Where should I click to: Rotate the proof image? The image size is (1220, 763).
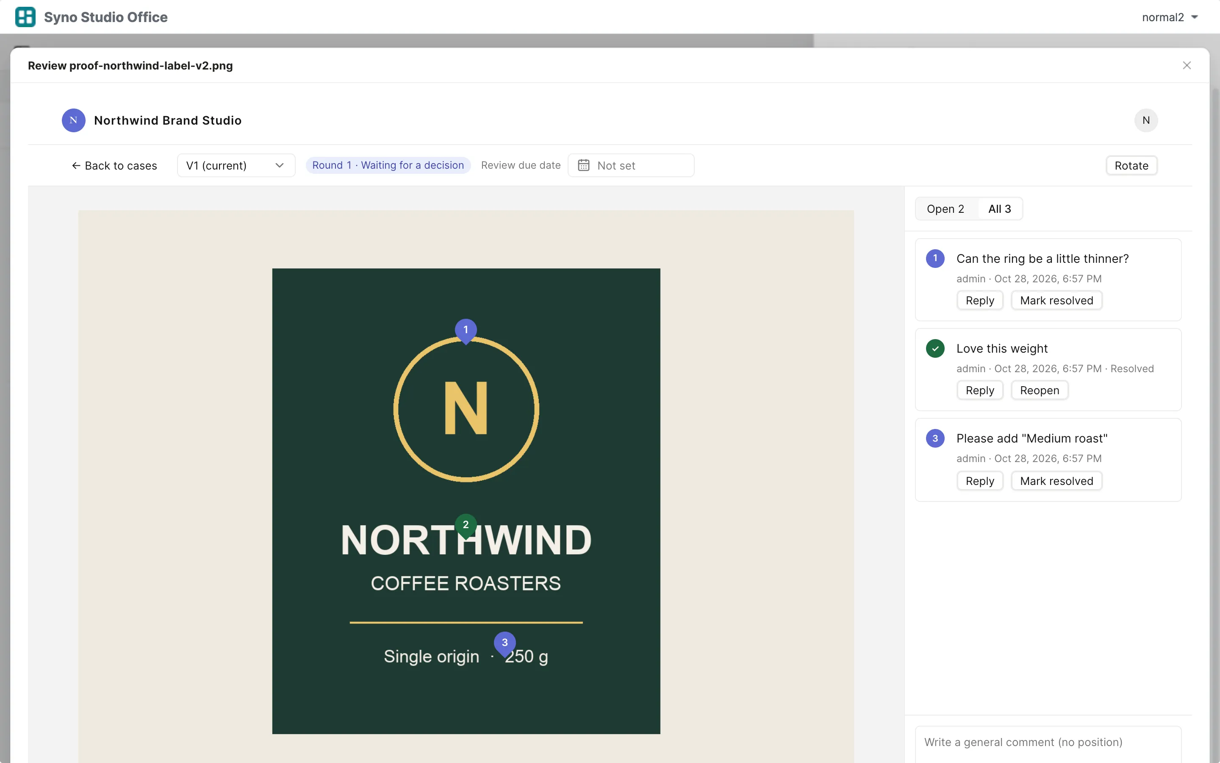[1131, 165]
